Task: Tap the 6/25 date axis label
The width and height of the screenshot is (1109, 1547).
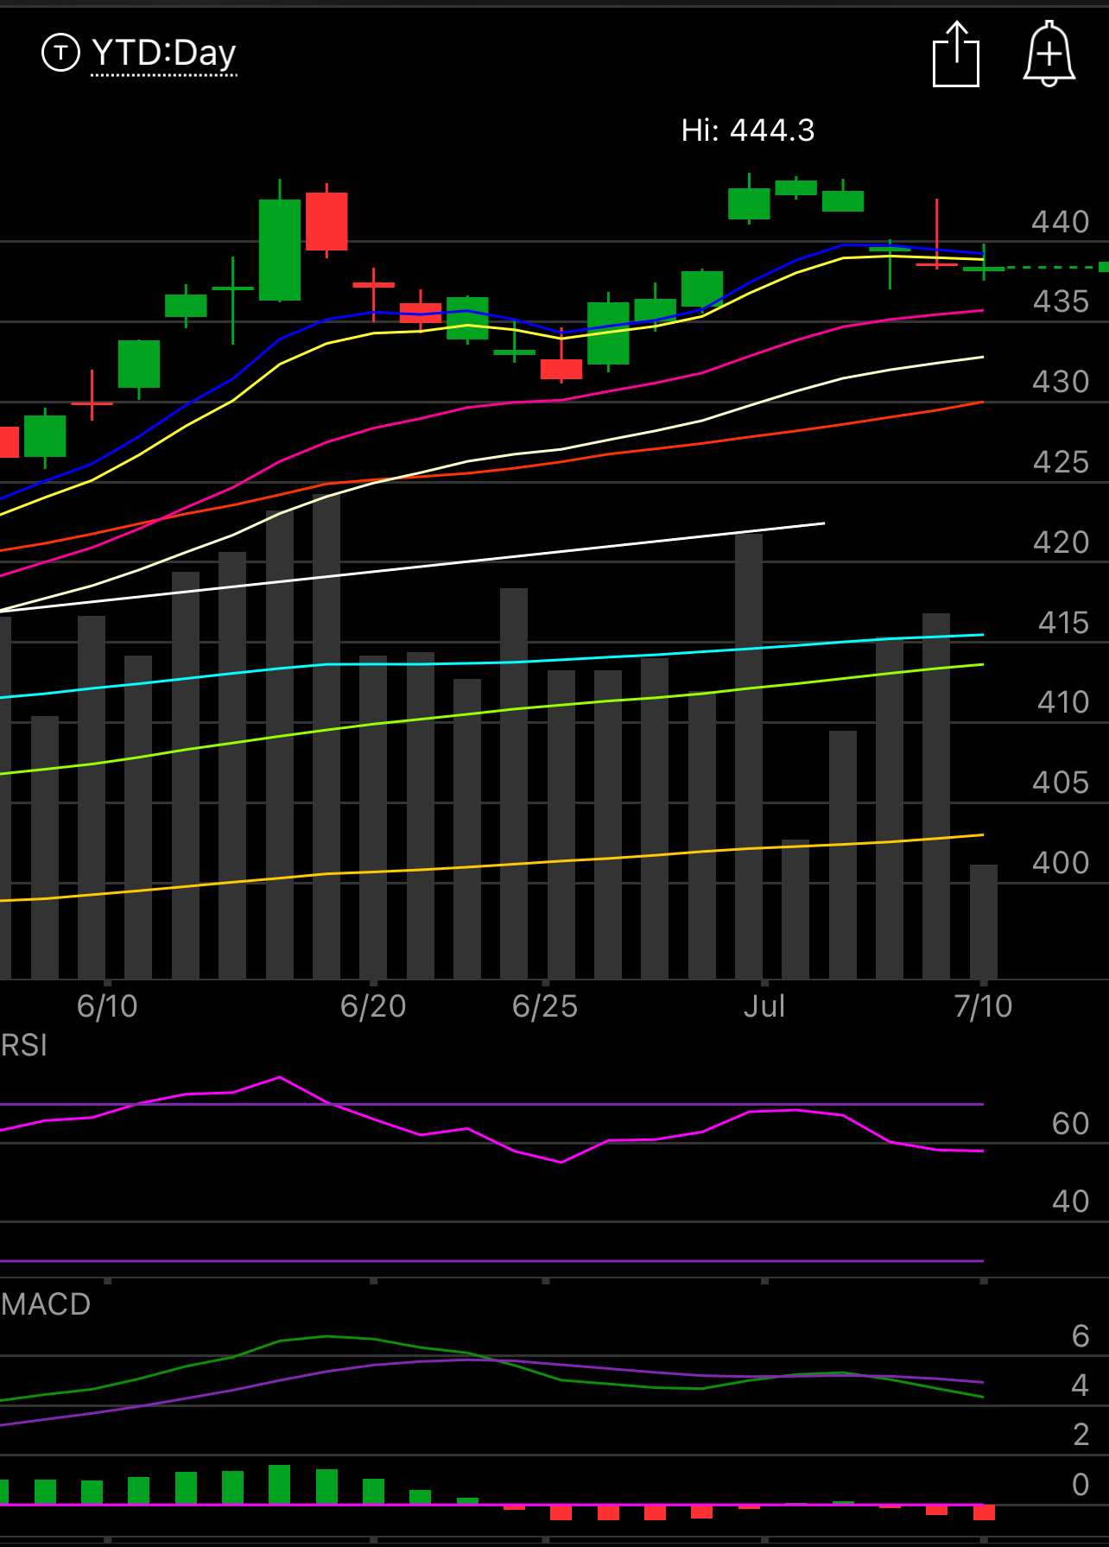Action: pyautogui.click(x=545, y=1006)
